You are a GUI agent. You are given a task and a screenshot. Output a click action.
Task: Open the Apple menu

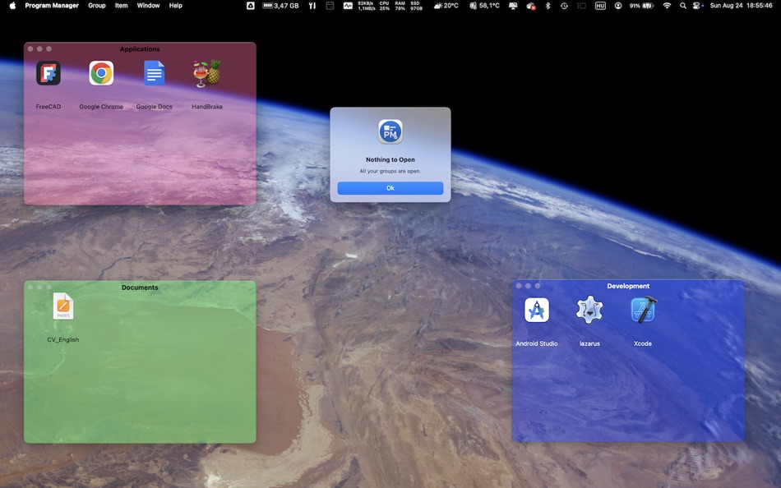[12, 6]
